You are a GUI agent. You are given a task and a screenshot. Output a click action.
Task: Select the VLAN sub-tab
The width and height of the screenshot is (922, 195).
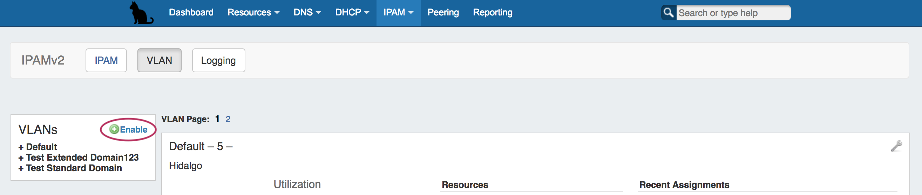tap(159, 60)
